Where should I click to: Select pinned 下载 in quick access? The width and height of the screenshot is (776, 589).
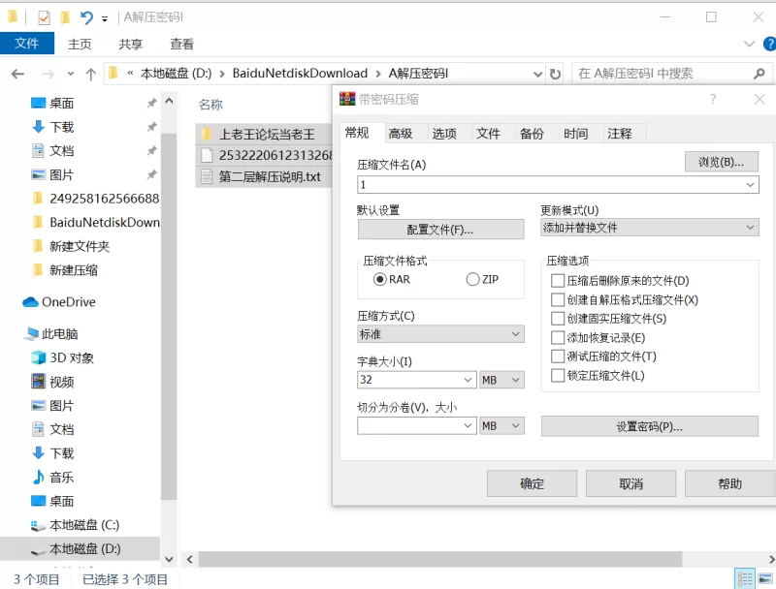62,127
